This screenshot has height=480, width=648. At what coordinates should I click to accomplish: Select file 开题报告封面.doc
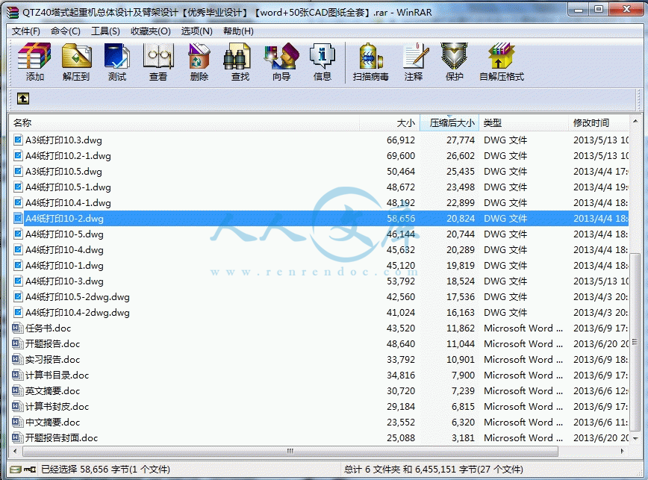(61, 438)
